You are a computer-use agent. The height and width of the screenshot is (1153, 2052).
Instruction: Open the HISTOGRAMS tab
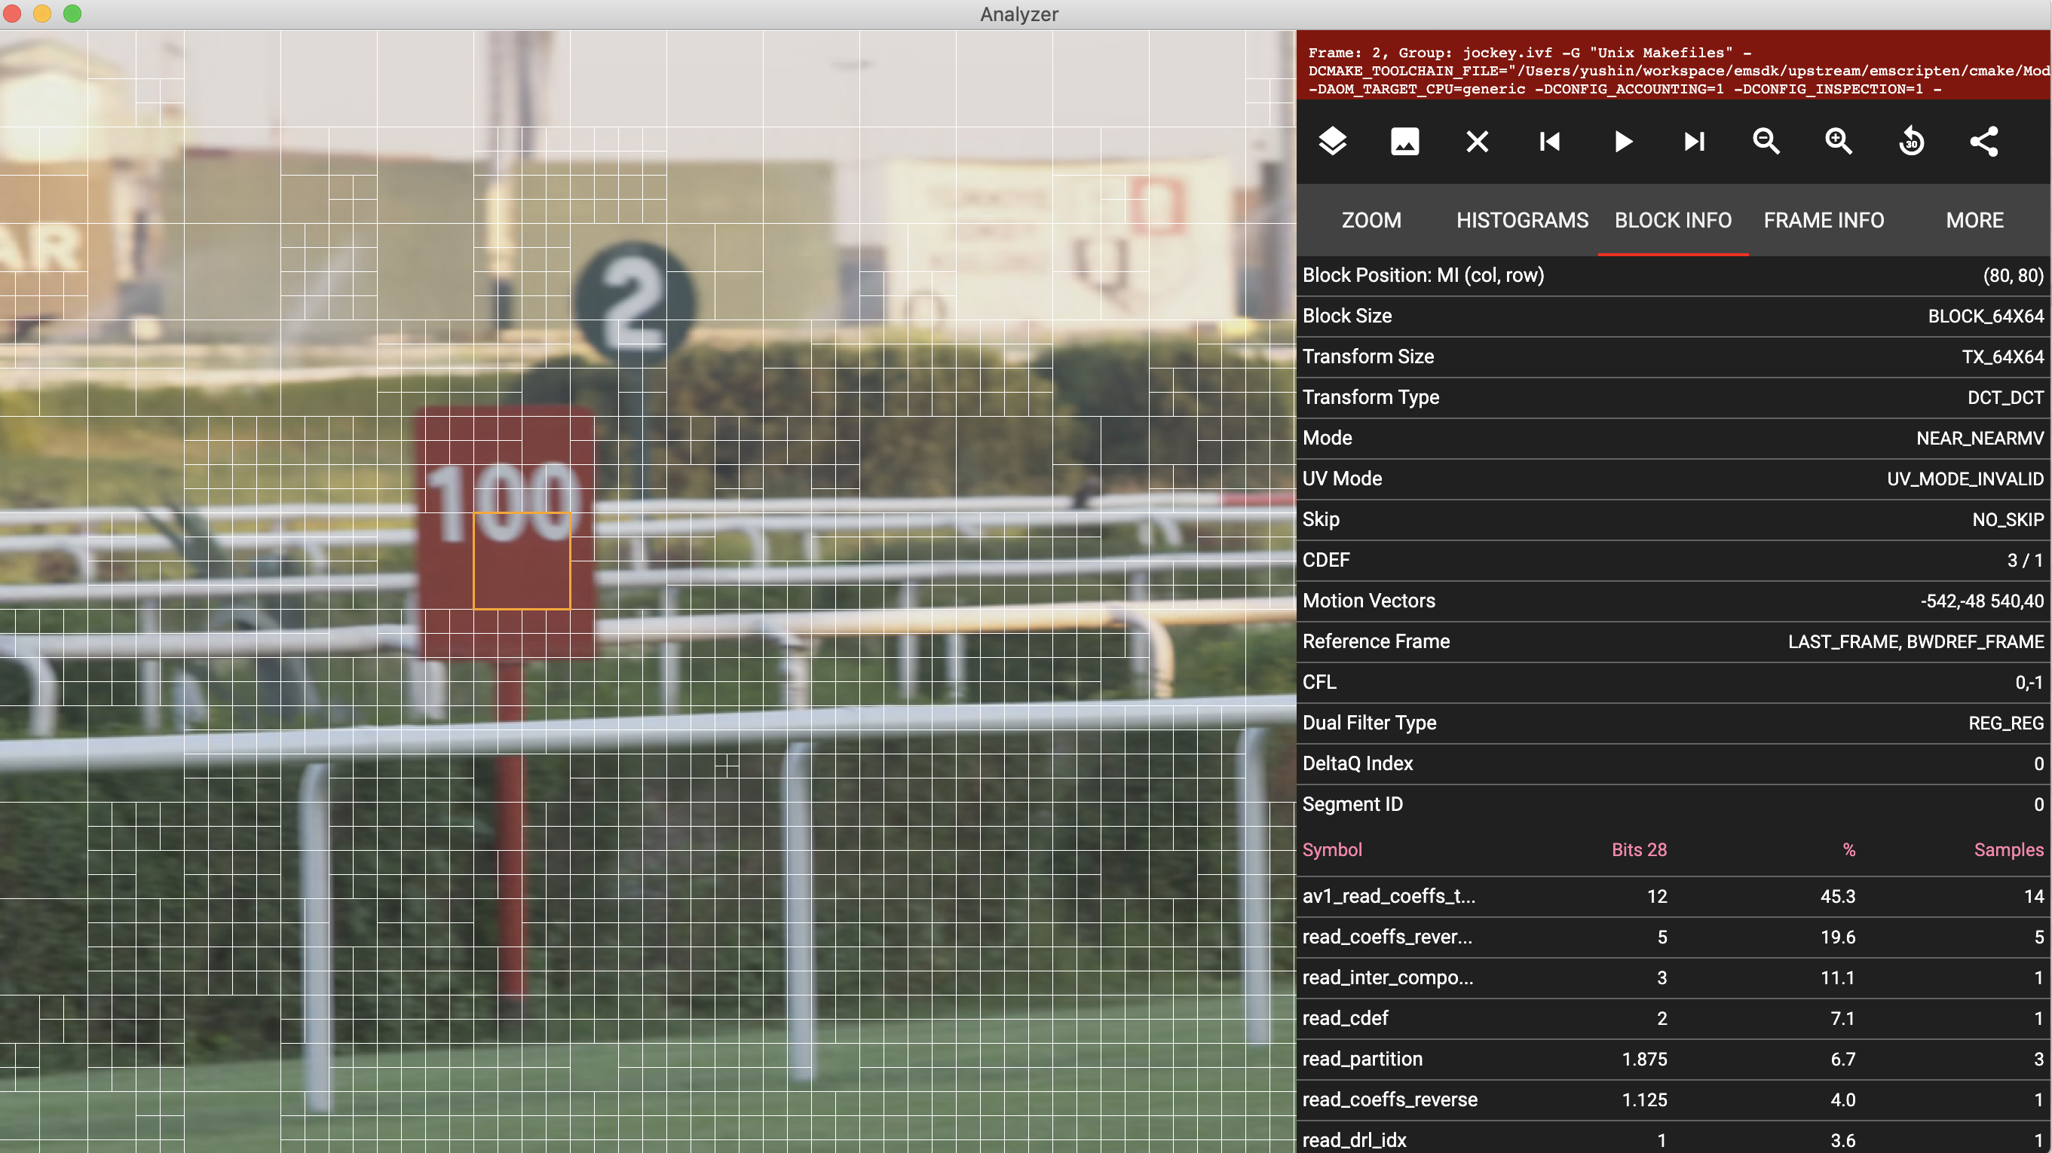[1521, 221]
